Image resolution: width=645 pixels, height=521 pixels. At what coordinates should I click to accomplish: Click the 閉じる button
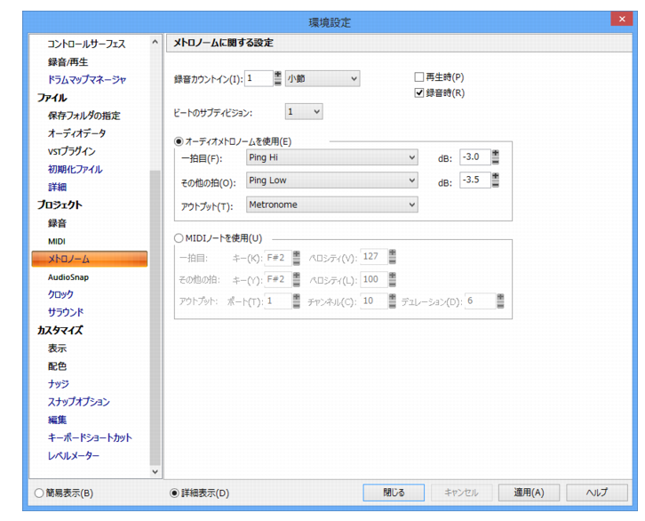pyautogui.click(x=394, y=493)
